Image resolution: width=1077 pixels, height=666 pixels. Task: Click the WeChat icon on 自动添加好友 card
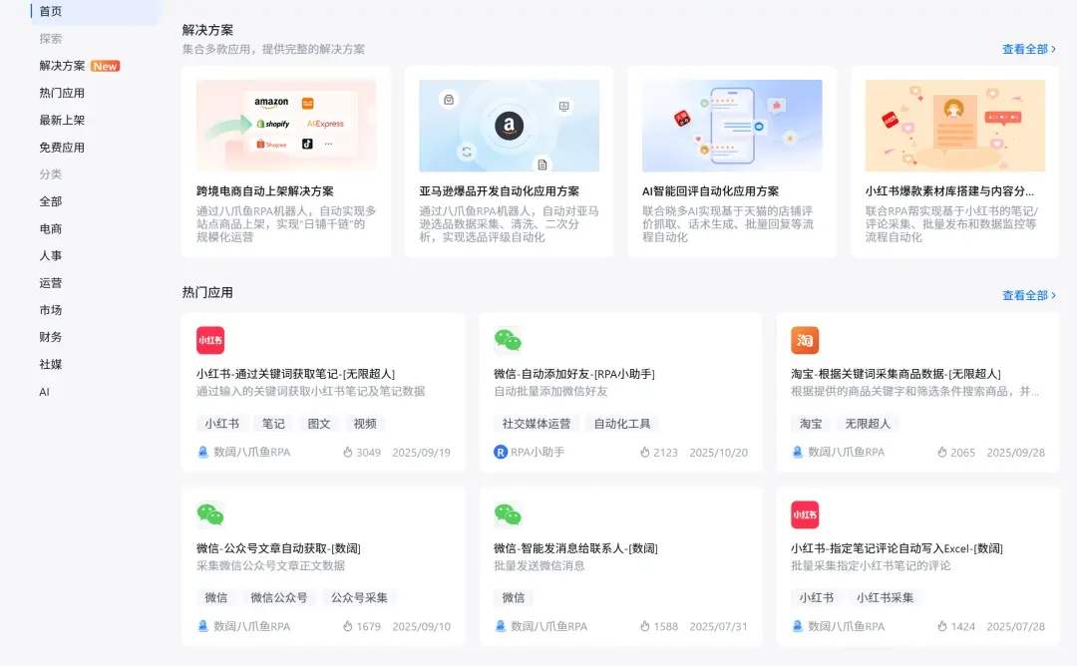tap(508, 340)
